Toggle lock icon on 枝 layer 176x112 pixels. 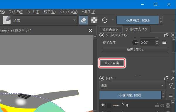pos(157,105)
